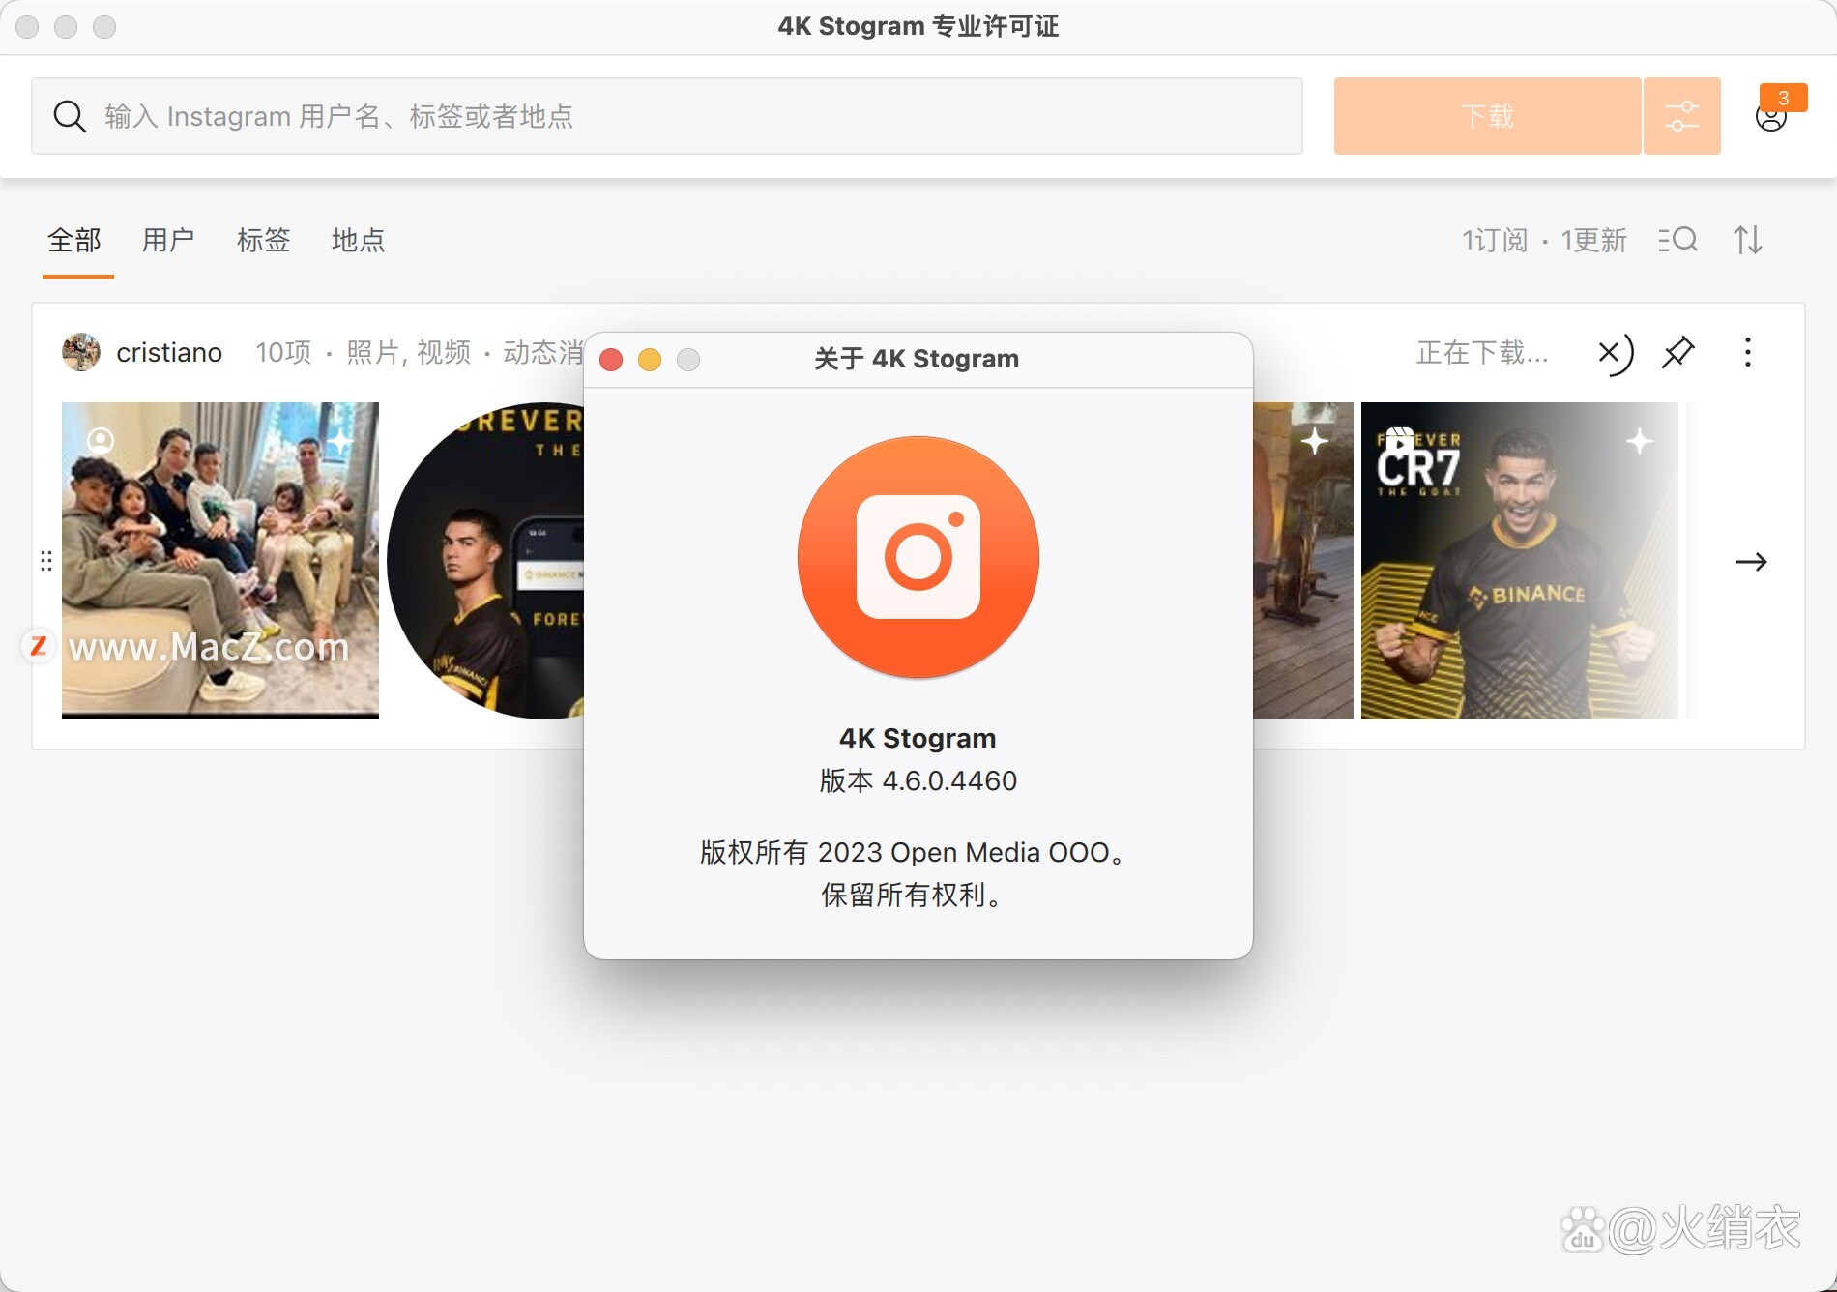Image resolution: width=1837 pixels, height=1292 pixels.
Task: Switch to the 地点 tab
Action: click(x=358, y=240)
